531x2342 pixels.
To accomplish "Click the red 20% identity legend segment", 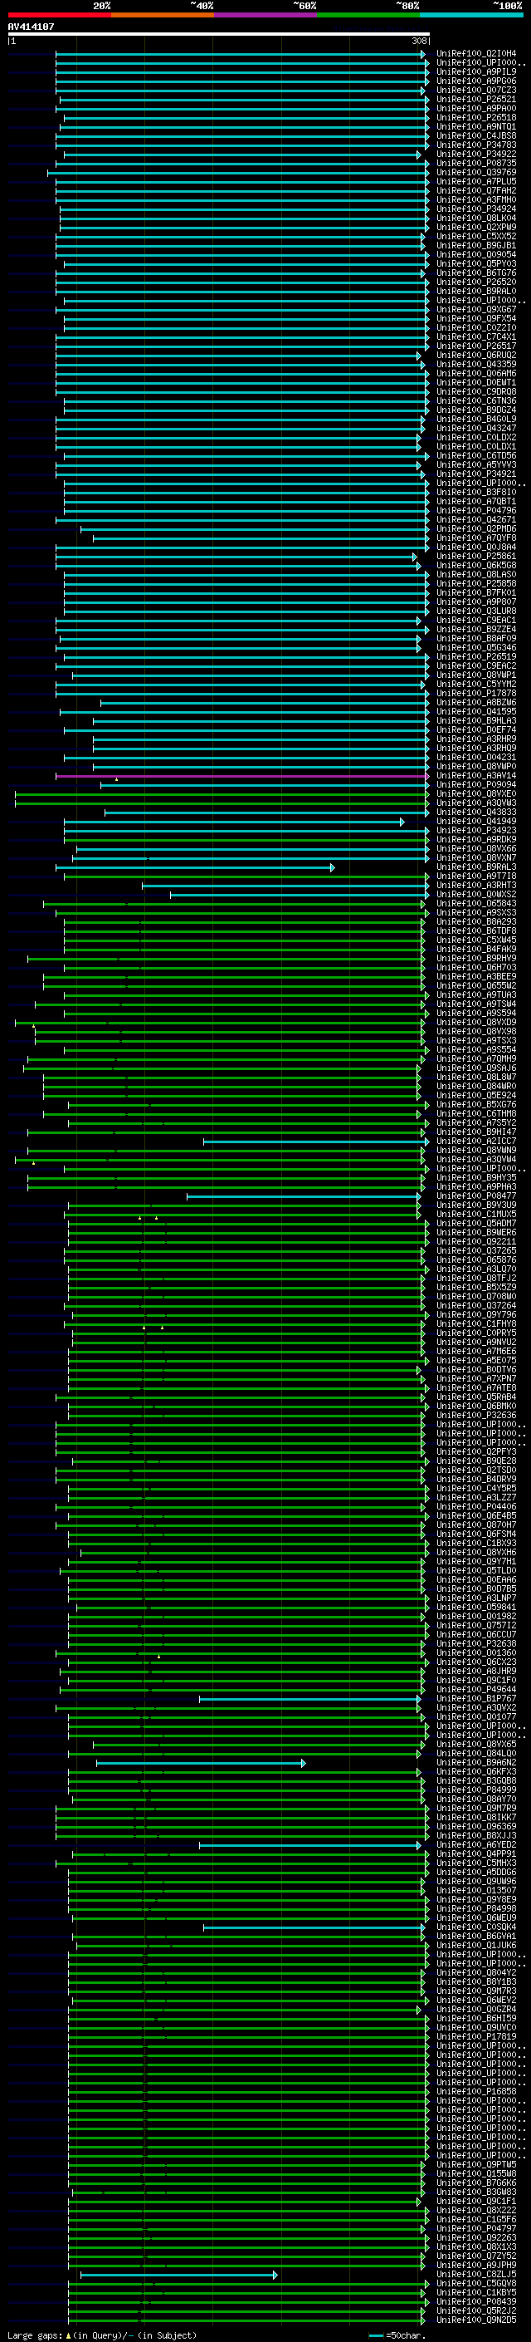I will click(x=60, y=16).
